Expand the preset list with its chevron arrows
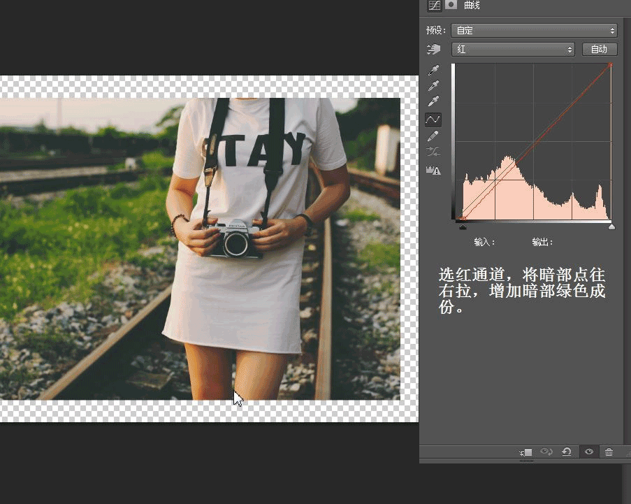The width and height of the screenshot is (631, 504). tap(613, 30)
